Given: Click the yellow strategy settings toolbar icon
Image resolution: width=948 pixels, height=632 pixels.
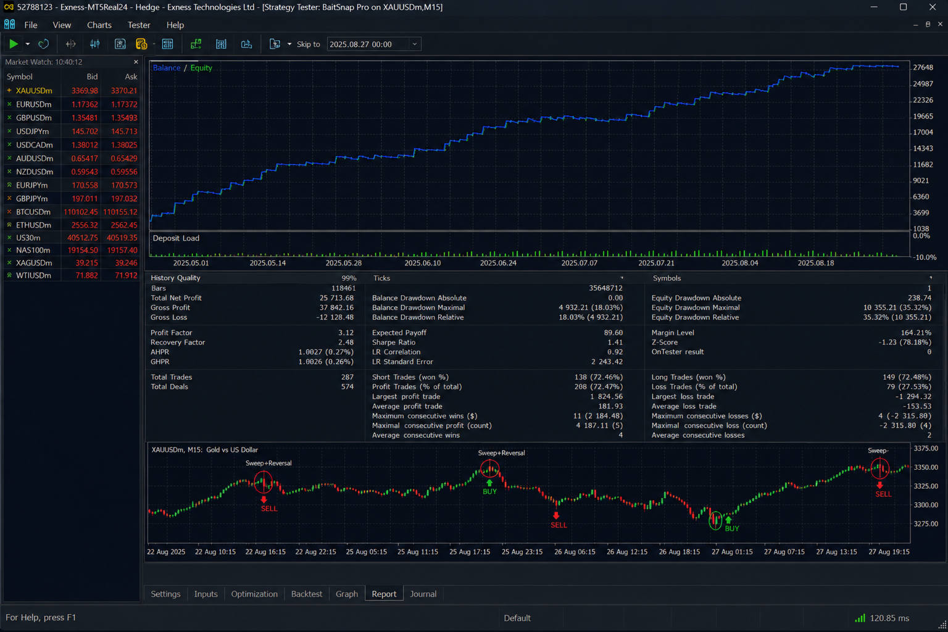Looking at the screenshot, I should pos(141,44).
